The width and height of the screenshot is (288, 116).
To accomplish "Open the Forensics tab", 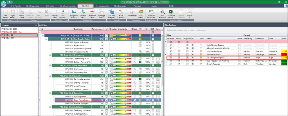I will pos(138,6).
